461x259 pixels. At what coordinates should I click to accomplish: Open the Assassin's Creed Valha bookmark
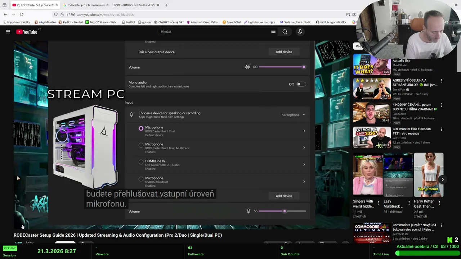pos(203,22)
